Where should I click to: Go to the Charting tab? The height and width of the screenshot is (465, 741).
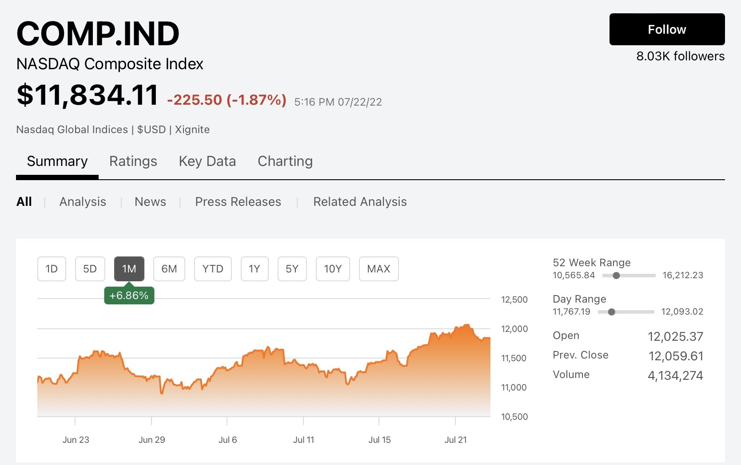coord(285,161)
